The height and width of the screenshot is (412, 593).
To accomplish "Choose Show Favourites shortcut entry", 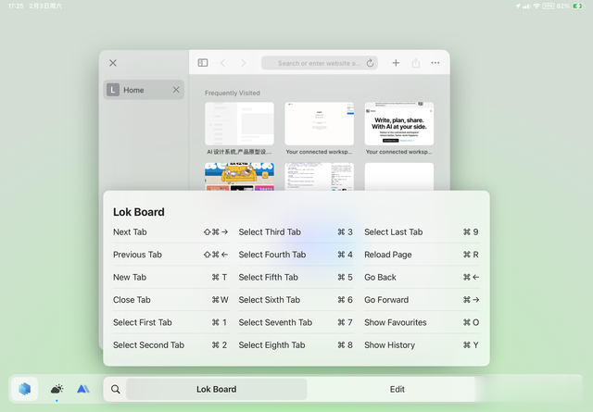I will 422,322.
